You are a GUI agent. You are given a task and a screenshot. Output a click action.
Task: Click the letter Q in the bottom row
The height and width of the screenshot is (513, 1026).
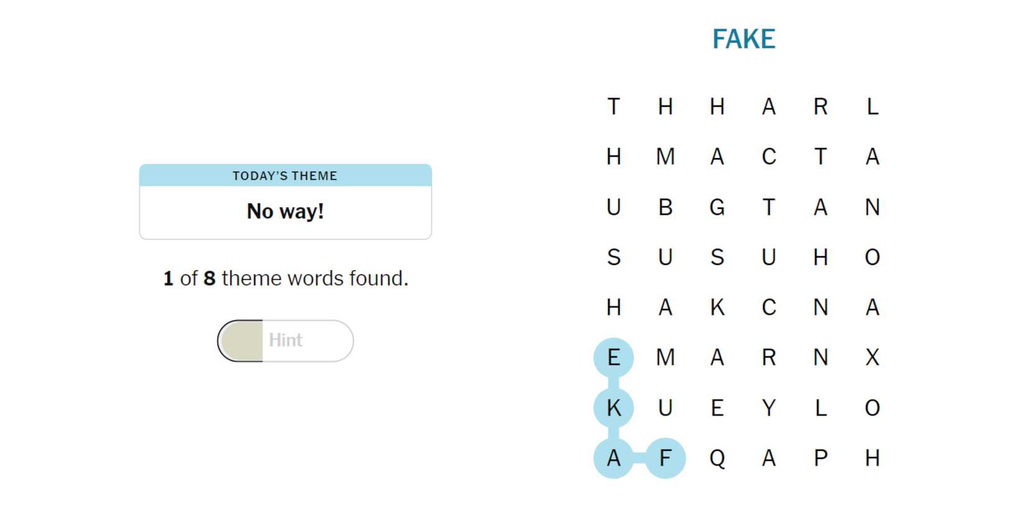[717, 458]
